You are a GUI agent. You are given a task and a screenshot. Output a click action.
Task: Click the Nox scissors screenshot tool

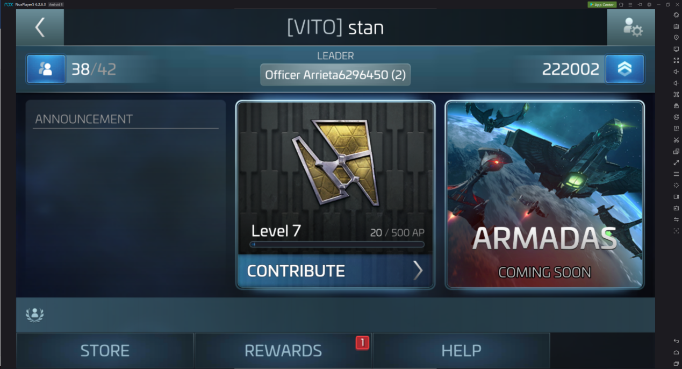pyautogui.click(x=676, y=140)
